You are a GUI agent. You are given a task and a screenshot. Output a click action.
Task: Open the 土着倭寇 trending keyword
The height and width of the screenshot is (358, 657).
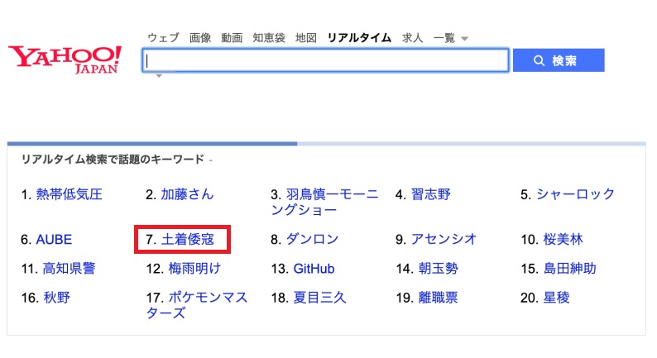pos(188,240)
